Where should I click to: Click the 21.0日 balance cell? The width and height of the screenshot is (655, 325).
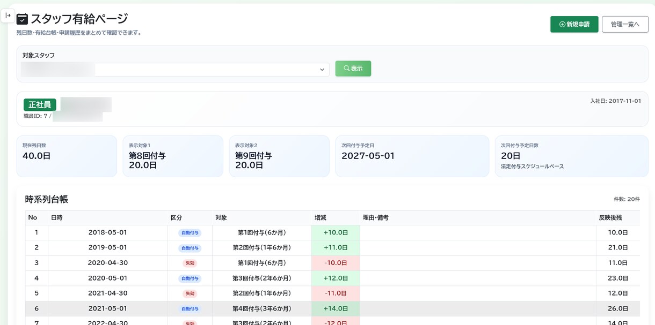tap(618, 247)
